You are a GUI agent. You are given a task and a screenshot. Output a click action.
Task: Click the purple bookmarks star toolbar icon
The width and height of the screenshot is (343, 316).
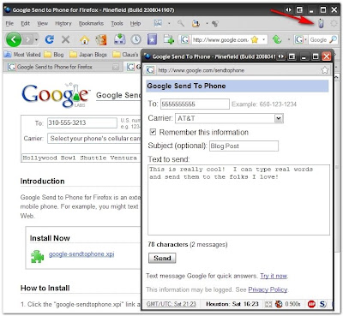152,39
